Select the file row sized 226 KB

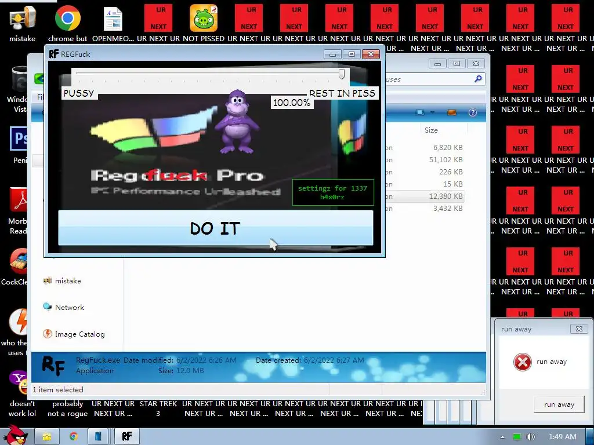(424, 172)
